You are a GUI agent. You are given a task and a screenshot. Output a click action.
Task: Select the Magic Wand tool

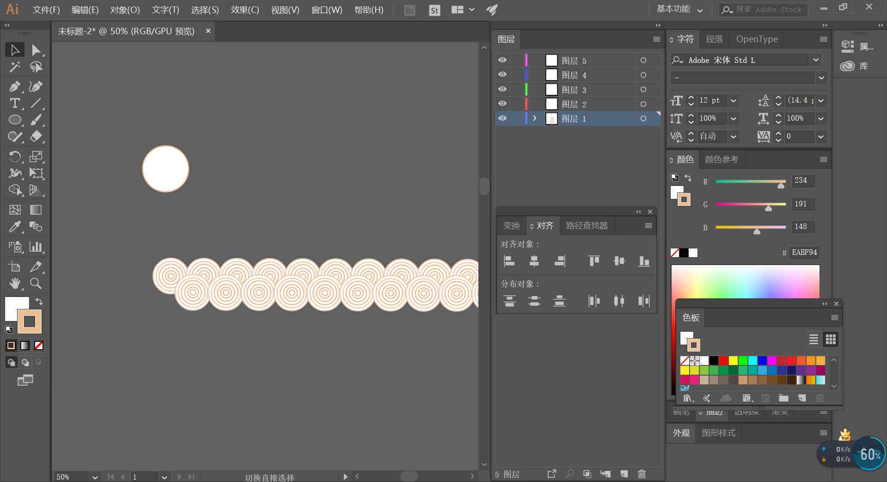pyautogui.click(x=15, y=67)
